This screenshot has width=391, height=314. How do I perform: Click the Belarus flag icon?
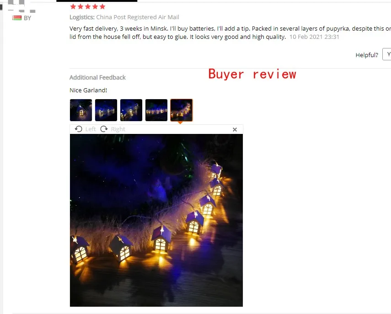tap(17, 18)
